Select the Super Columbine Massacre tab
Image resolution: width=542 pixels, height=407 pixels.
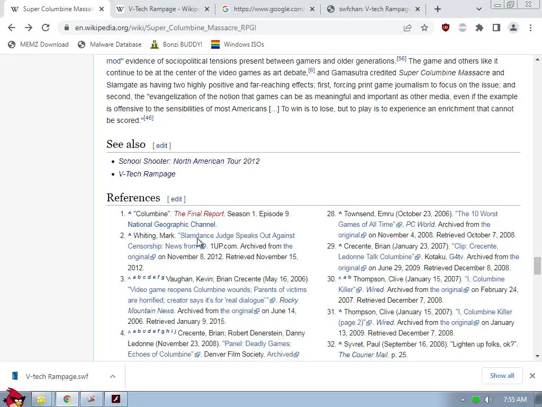57,9
